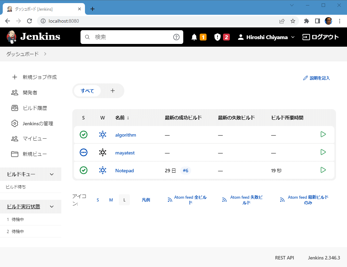Add a new view tab with plus
The width and height of the screenshot is (347, 267).
[x=113, y=91]
